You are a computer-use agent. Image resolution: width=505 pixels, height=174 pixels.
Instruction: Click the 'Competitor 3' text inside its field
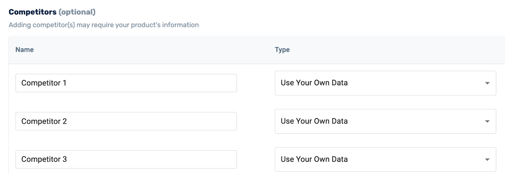(x=44, y=159)
